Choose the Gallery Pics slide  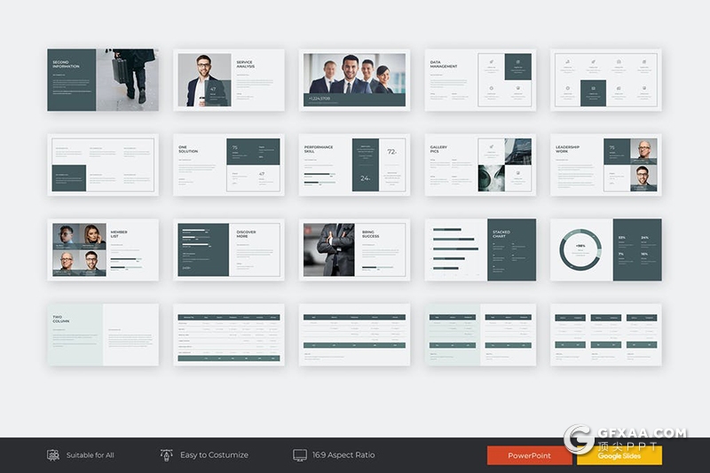[x=480, y=165]
